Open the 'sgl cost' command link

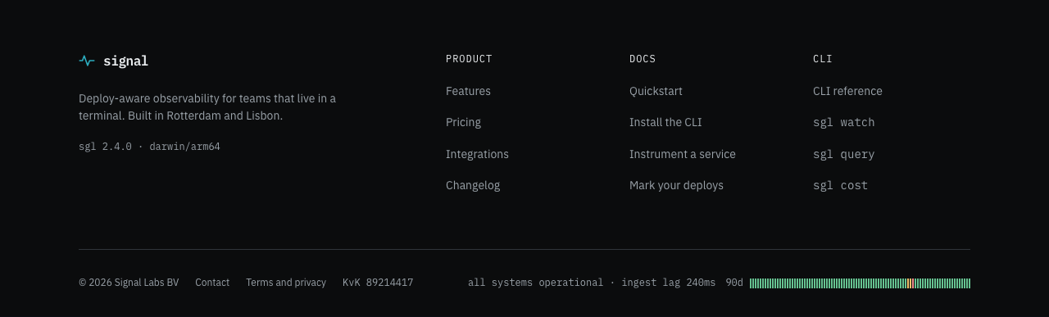point(840,185)
